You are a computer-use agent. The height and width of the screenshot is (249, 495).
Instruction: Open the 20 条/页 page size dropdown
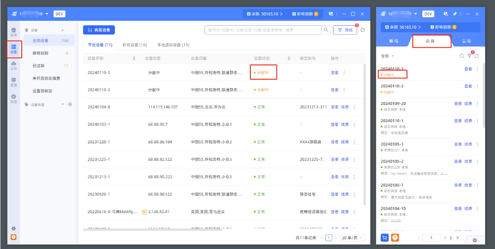click(352, 238)
